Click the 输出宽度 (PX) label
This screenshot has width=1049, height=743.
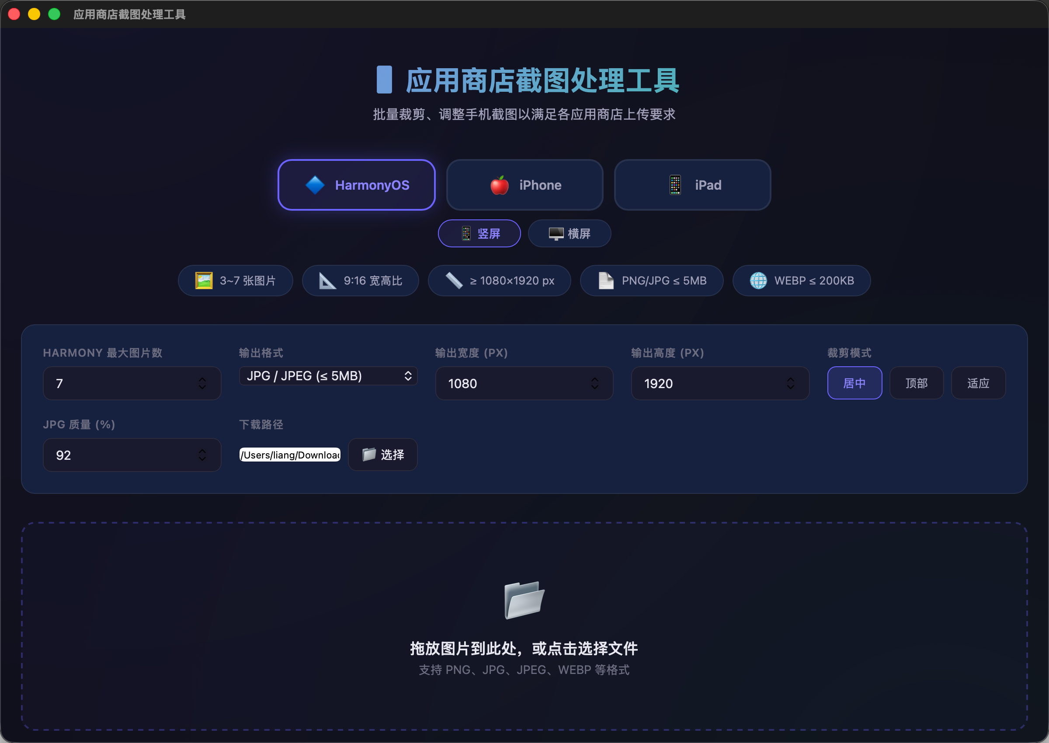[472, 353]
